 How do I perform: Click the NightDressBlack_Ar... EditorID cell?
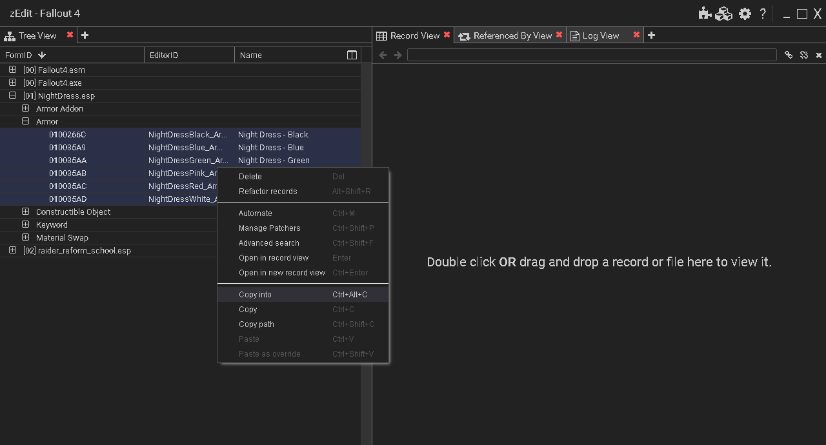[188, 134]
